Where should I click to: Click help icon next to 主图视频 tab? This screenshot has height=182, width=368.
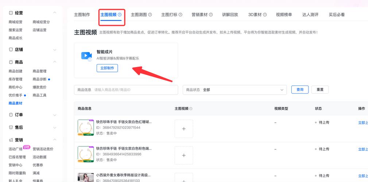click(x=120, y=15)
